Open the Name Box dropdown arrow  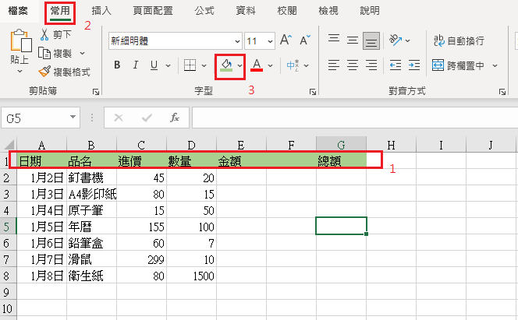pyautogui.click(x=73, y=117)
